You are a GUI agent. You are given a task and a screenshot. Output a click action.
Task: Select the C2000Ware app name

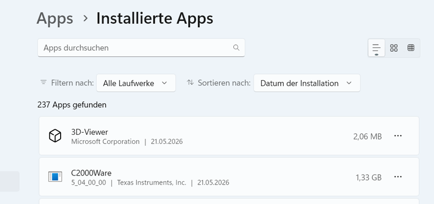[91, 173]
